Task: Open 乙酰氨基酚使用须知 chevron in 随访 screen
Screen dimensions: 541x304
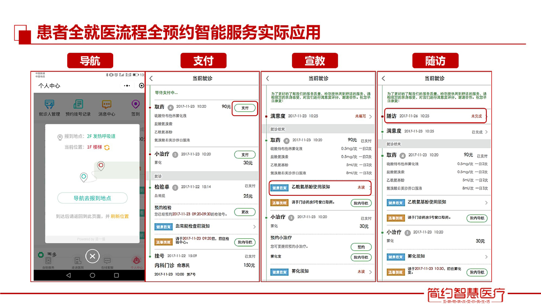Action: click(486, 203)
